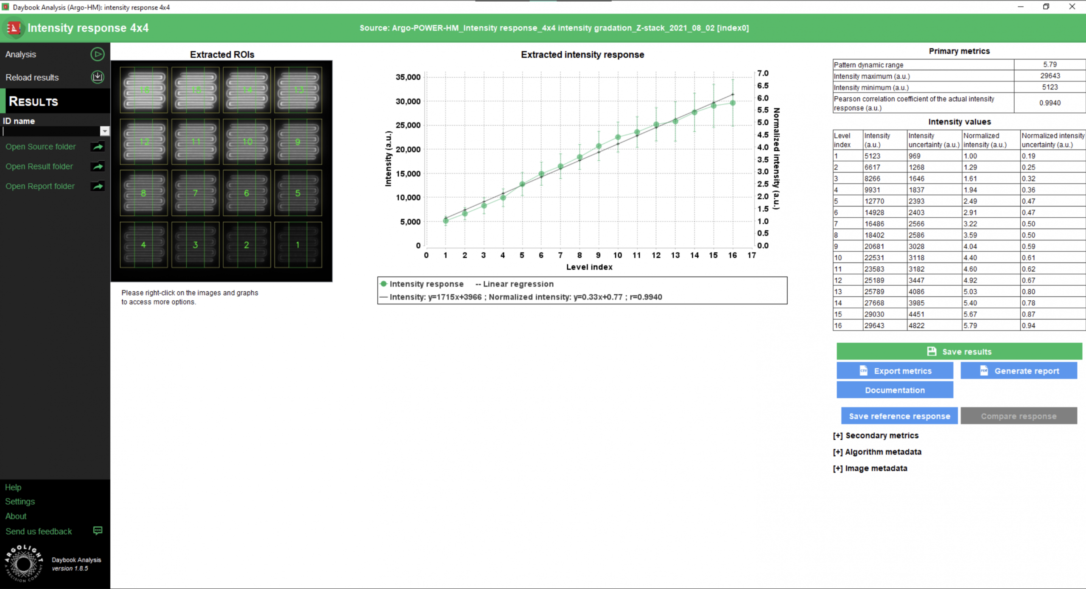Click the Send us feedback chat icon

coord(98,530)
